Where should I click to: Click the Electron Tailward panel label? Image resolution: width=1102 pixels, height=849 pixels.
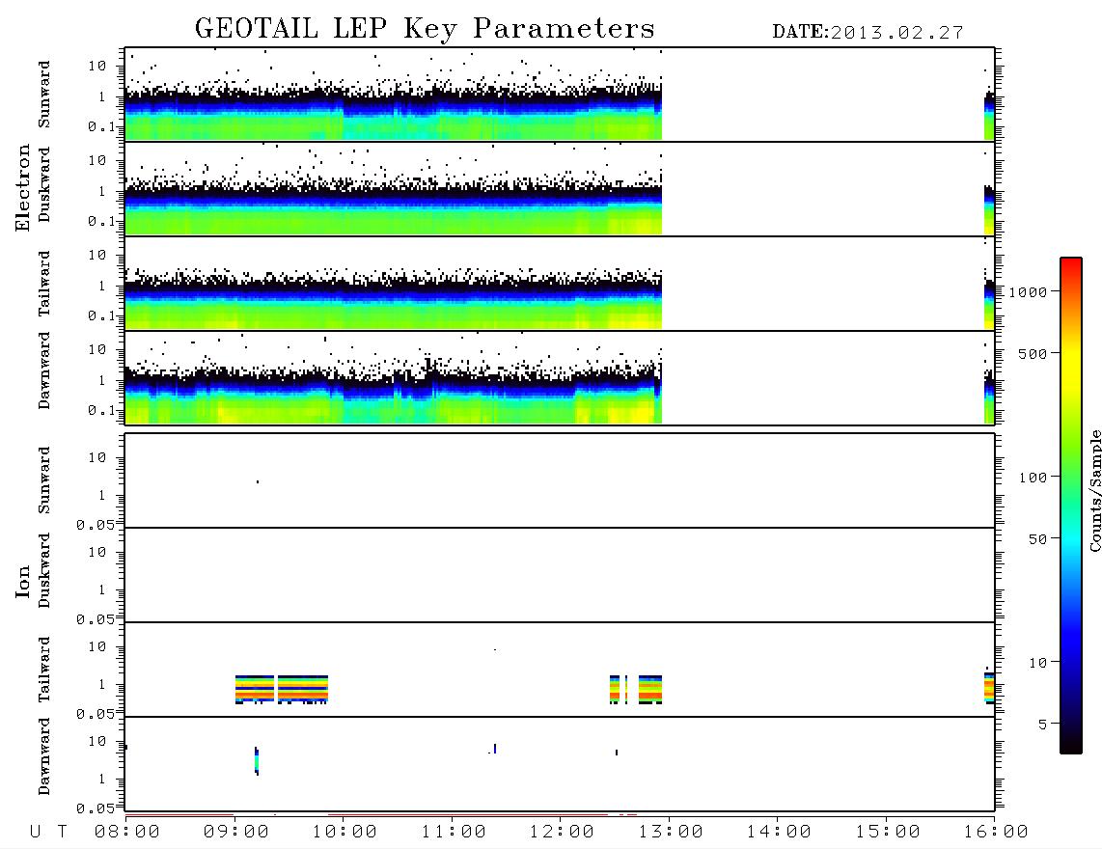click(x=44, y=284)
